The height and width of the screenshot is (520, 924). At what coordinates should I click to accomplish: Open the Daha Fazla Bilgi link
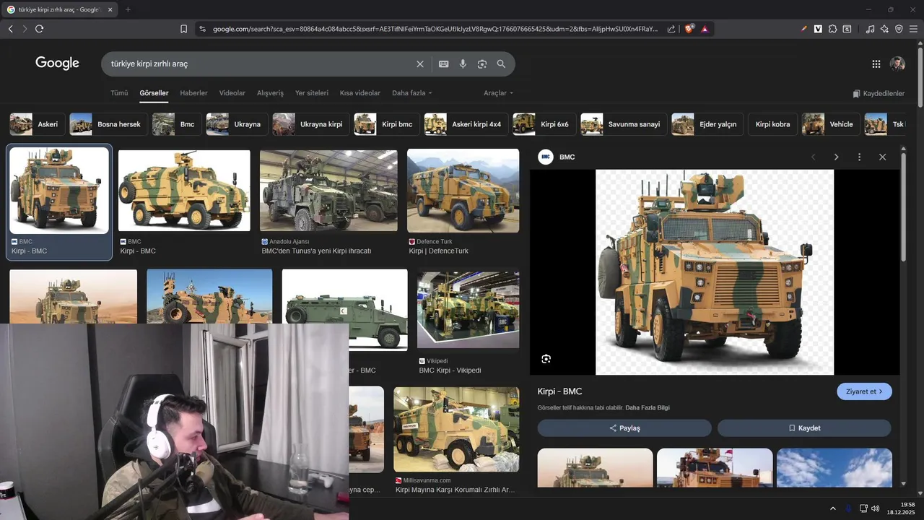click(x=648, y=408)
